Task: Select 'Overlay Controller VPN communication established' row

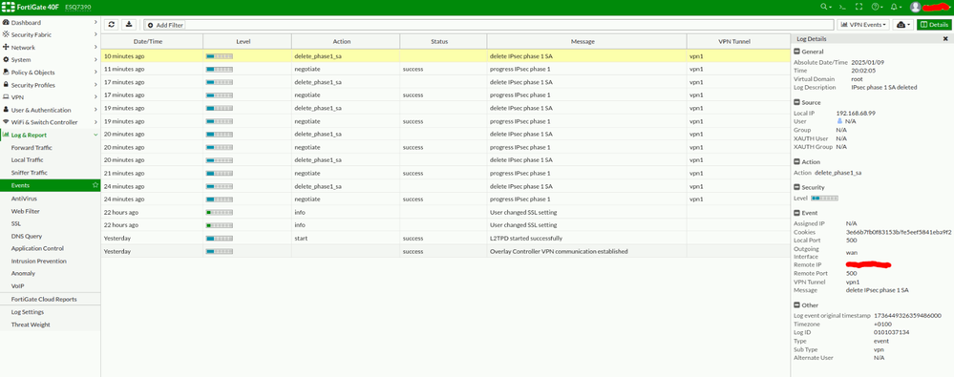Action: (445, 251)
